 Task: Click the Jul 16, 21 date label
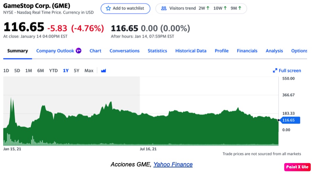(148, 149)
